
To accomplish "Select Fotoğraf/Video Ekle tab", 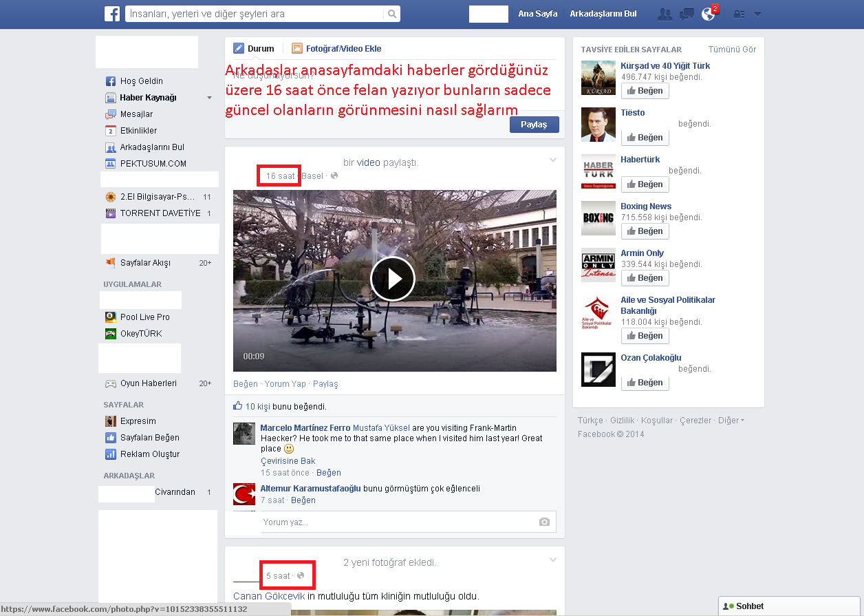I will pos(336,48).
